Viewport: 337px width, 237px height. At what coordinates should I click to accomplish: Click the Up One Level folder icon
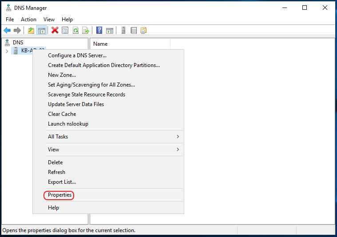pos(31,31)
